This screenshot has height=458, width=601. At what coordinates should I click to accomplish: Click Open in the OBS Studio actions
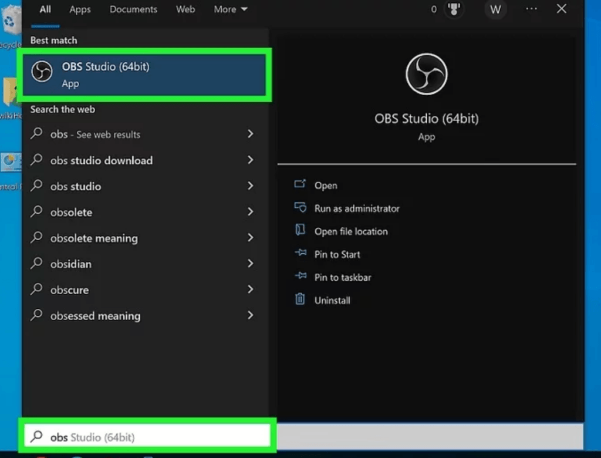(326, 186)
